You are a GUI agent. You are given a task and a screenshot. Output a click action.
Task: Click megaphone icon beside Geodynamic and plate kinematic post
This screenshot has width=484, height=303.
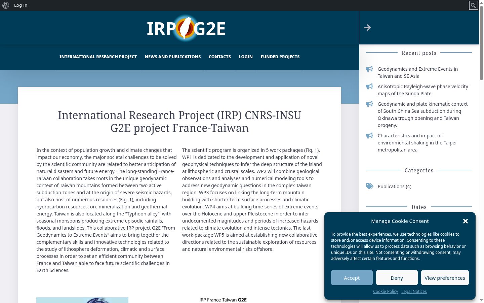pyautogui.click(x=369, y=104)
